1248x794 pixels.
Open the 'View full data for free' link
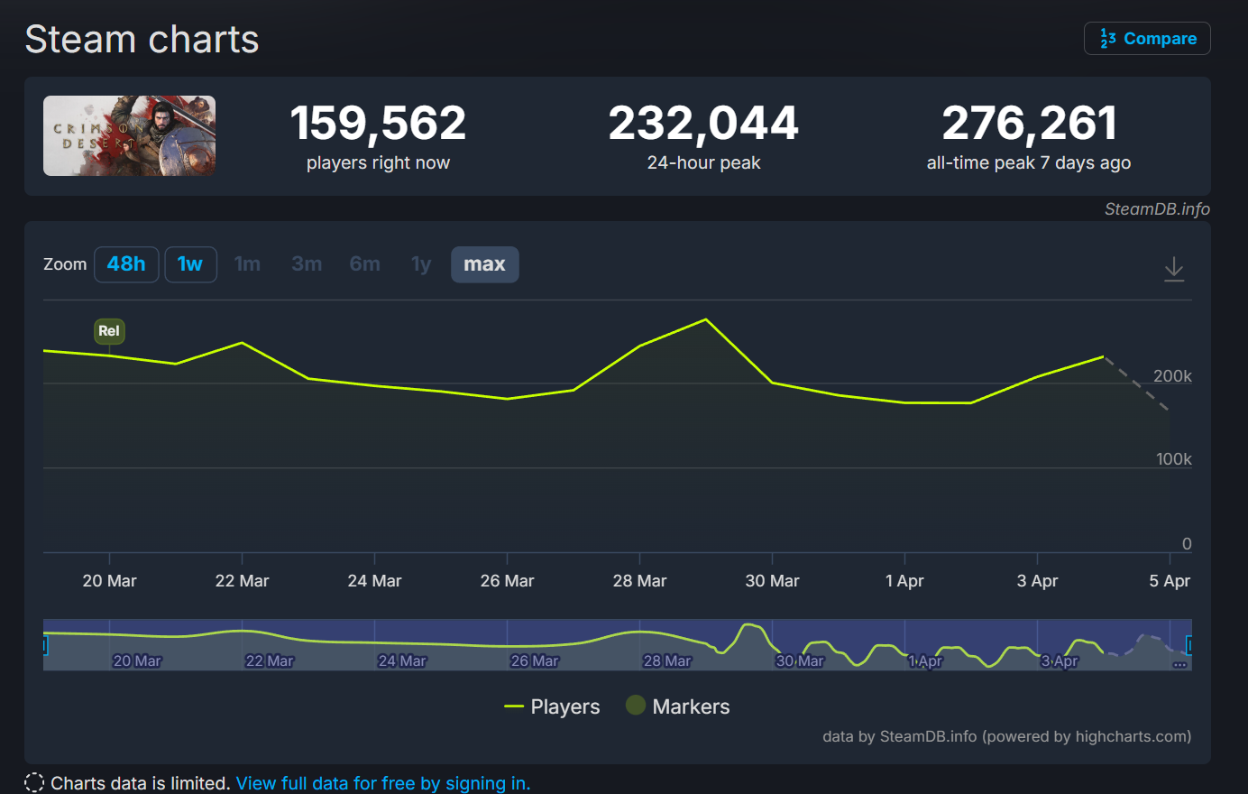pos(382,783)
